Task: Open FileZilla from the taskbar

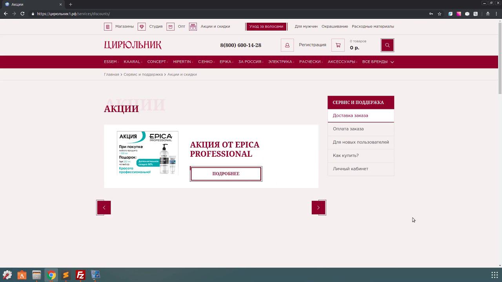Action: (80, 275)
